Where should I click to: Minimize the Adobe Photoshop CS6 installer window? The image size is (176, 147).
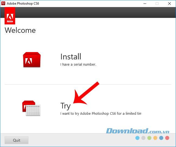point(144,4)
